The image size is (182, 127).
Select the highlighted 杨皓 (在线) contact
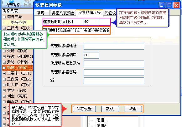pos(18,68)
